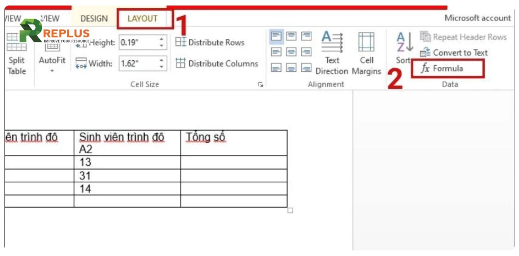Click the Text Direction button
The width and height of the screenshot is (519, 256).
(332, 53)
